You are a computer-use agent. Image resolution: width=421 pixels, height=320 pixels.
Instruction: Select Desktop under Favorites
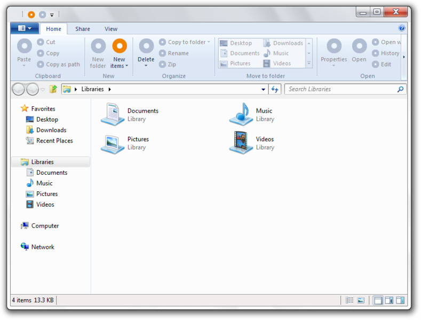click(x=47, y=120)
